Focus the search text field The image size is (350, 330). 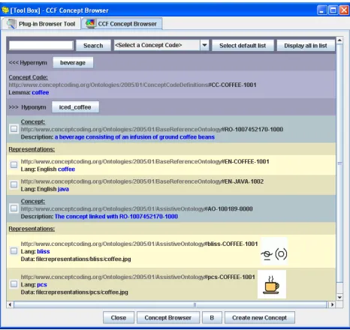pos(41,46)
